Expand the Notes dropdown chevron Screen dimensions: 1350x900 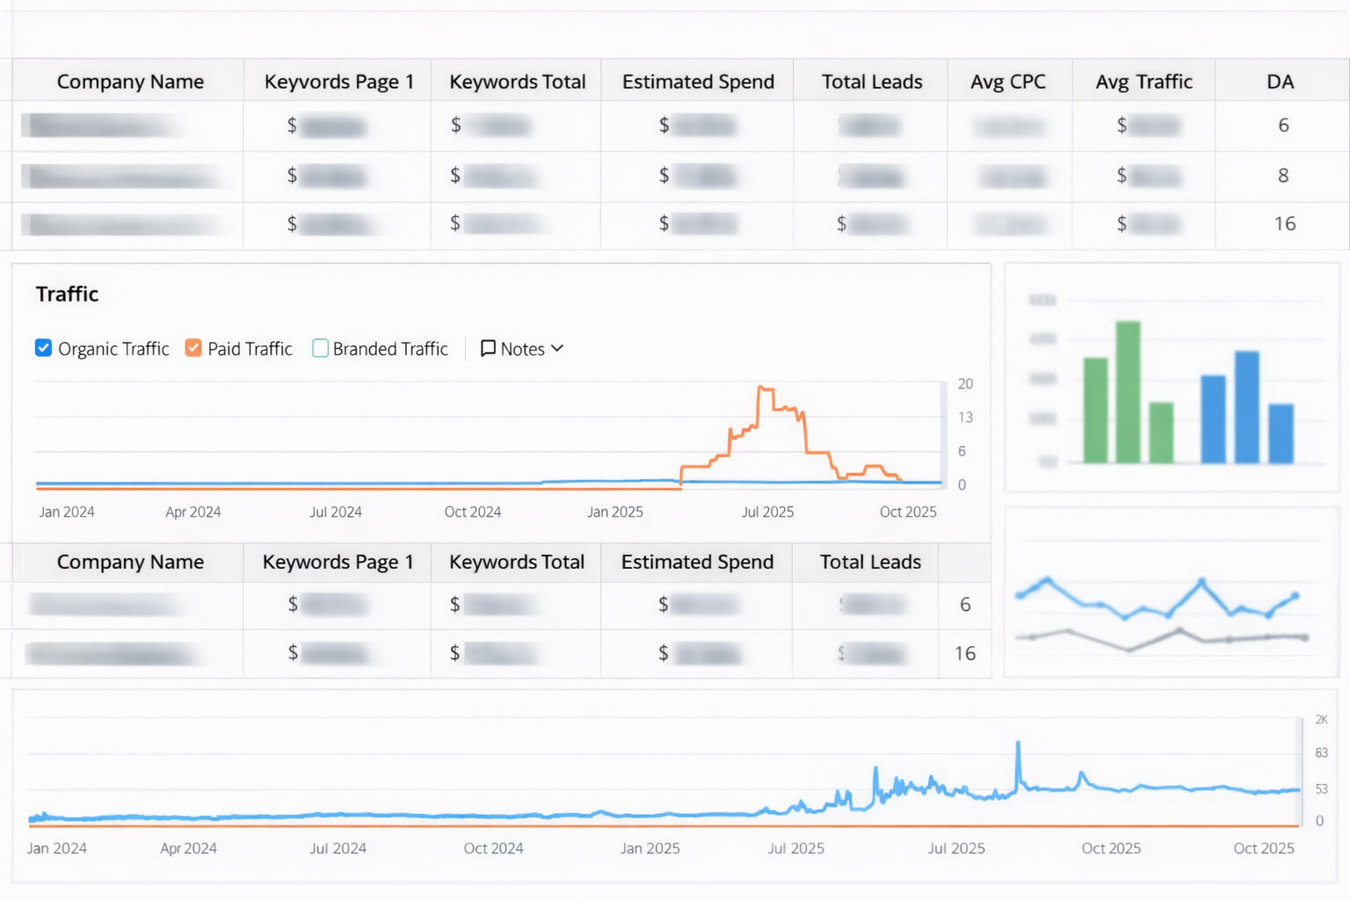point(557,348)
